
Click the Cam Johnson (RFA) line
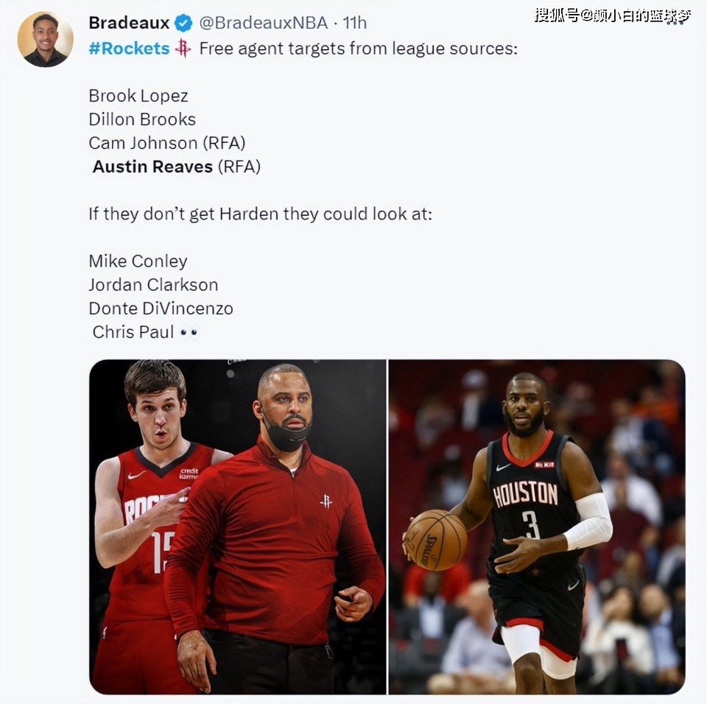(x=167, y=143)
